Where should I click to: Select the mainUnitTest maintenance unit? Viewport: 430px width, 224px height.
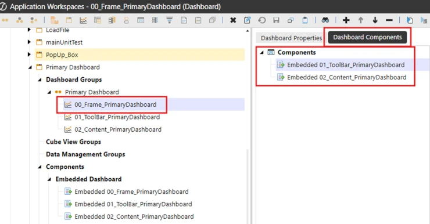tap(64, 42)
